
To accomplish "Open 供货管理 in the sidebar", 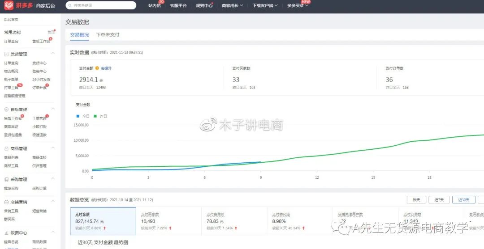I will click(39, 166).
